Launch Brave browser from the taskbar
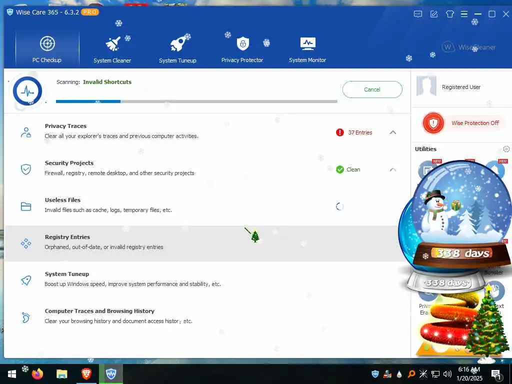Image resolution: width=512 pixels, height=384 pixels. tap(86, 374)
